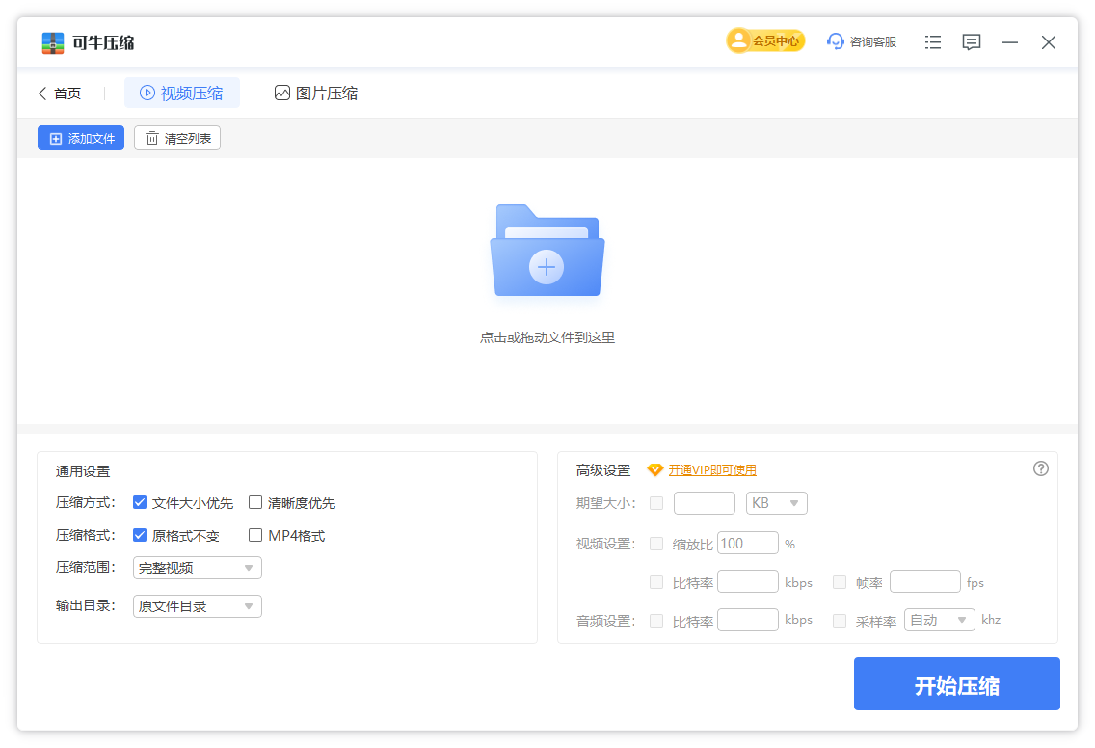Viewport: 1095px width, 748px height.
Task: Check the MP4格式 option
Action: click(255, 535)
